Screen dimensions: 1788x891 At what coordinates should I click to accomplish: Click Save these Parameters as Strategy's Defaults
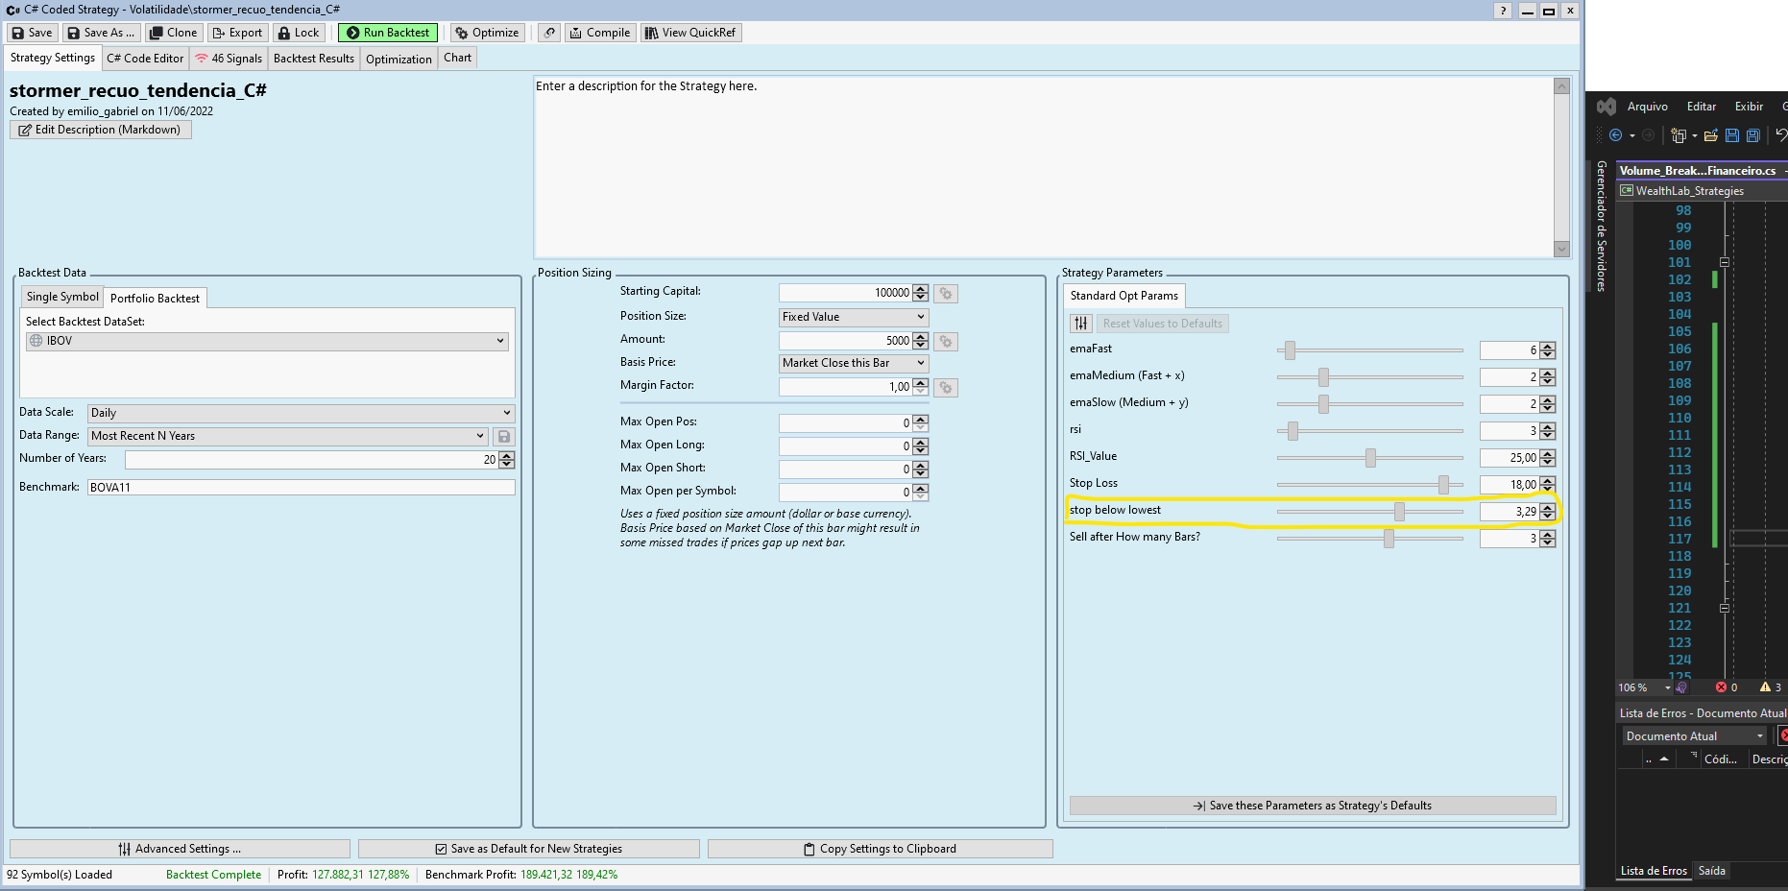click(x=1312, y=806)
